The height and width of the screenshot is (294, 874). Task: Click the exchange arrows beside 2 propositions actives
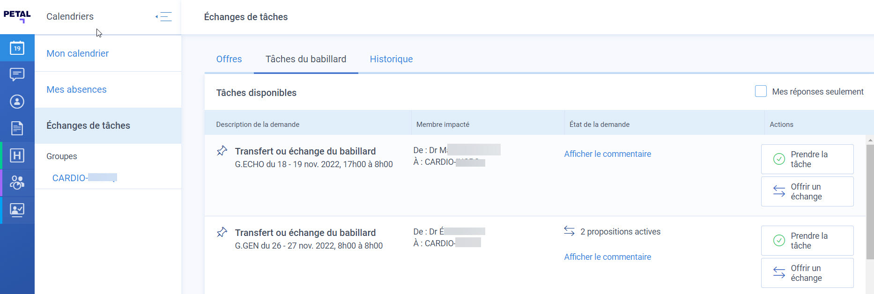(569, 231)
